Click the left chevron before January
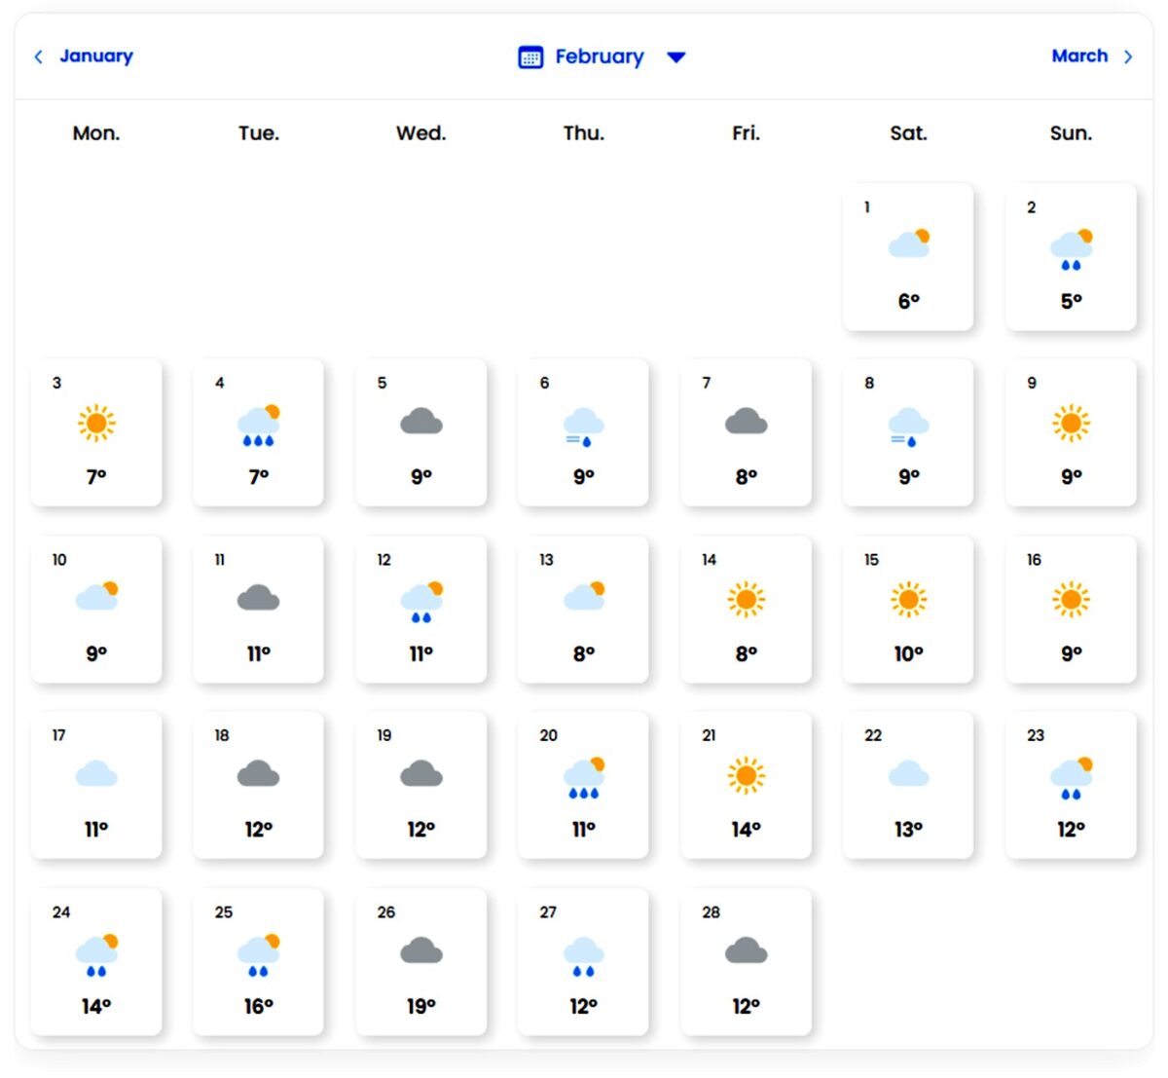Screen dimensions: 1168x1078 click(x=39, y=57)
